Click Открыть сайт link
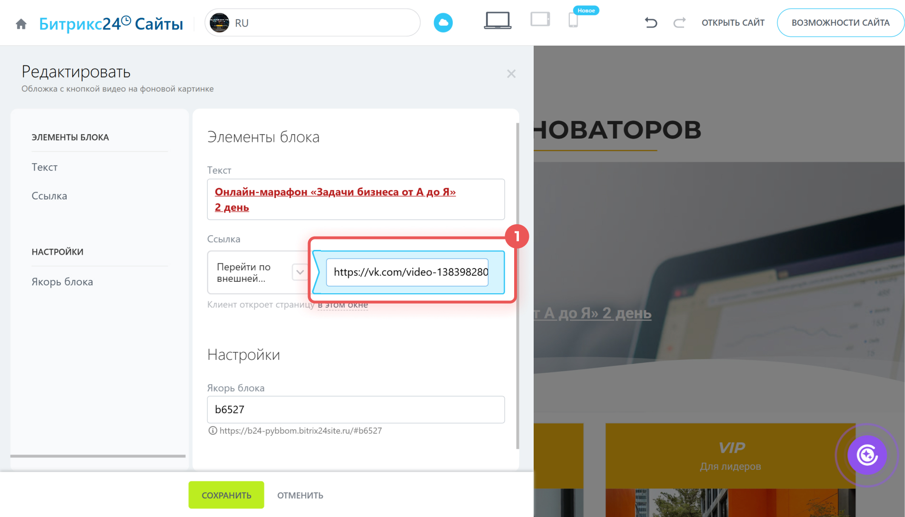Screen dimensions: 905x517 [733, 22]
